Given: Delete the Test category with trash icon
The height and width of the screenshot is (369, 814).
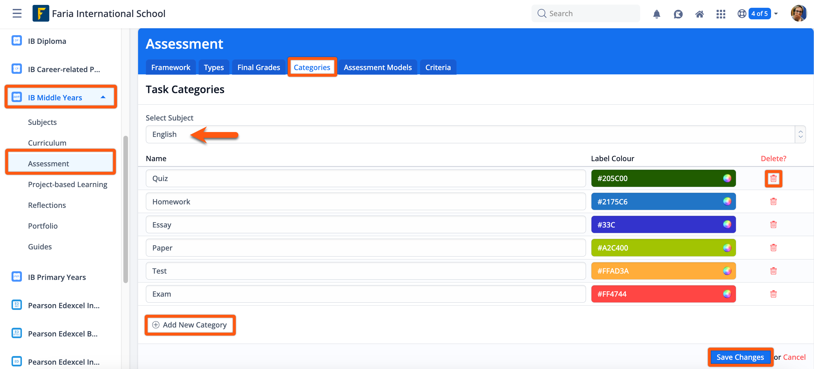Looking at the screenshot, I should tap(773, 271).
